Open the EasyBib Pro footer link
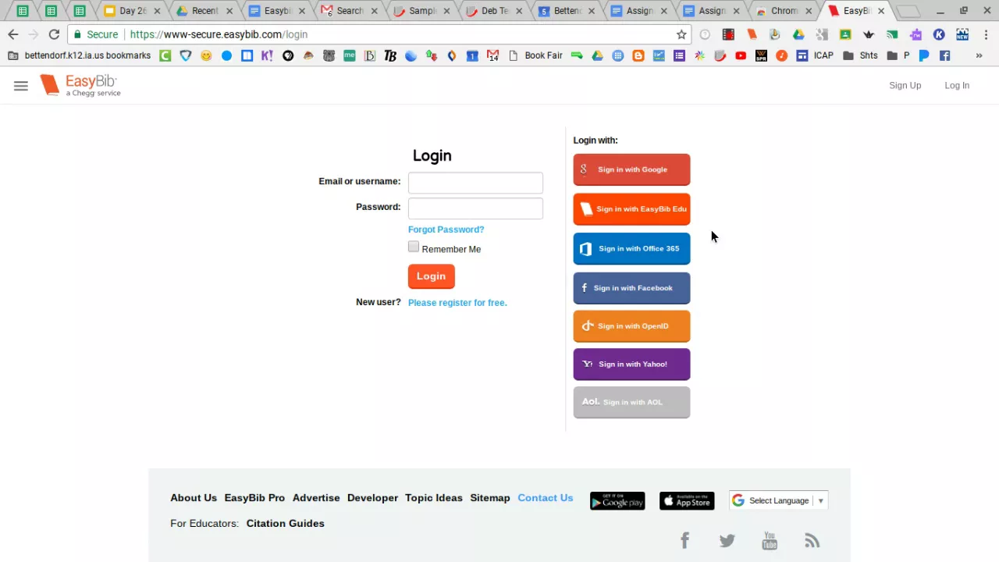This screenshot has height=562, width=999. [x=254, y=498]
